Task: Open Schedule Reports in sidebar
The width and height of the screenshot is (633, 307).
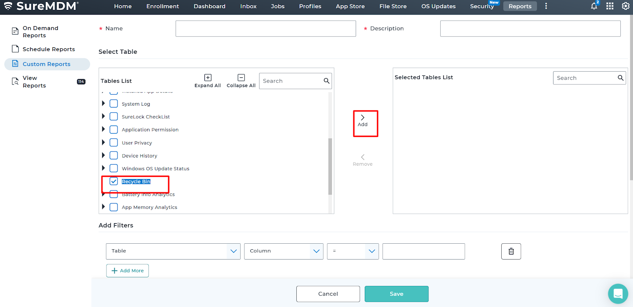Action: (x=49, y=49)
